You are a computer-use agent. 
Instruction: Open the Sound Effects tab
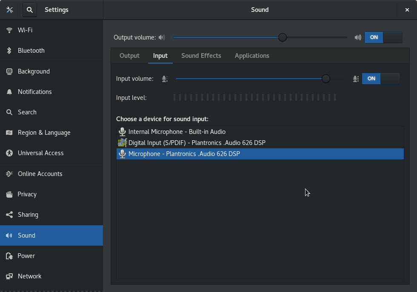201,56
